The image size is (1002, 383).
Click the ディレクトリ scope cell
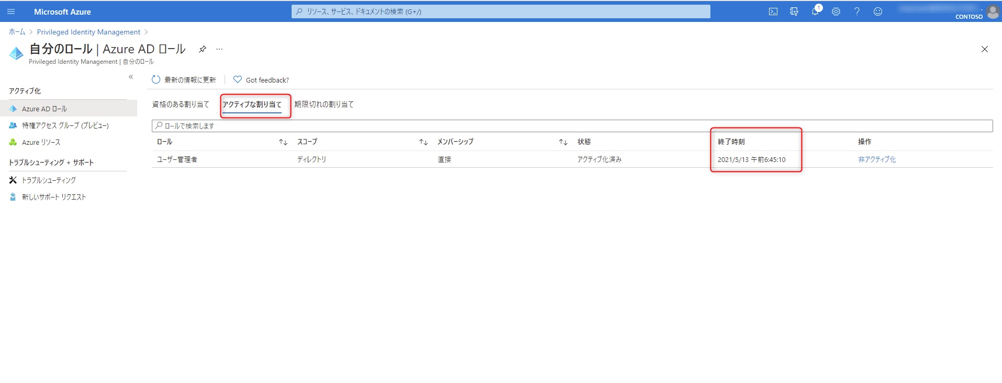coord(311,160)
